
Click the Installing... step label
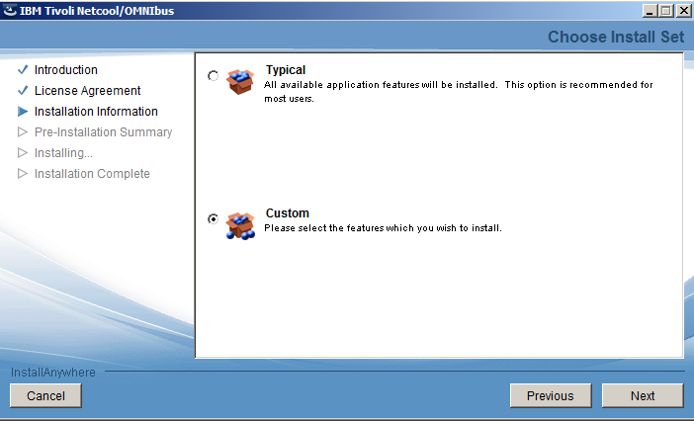click(x=63, y=153)
